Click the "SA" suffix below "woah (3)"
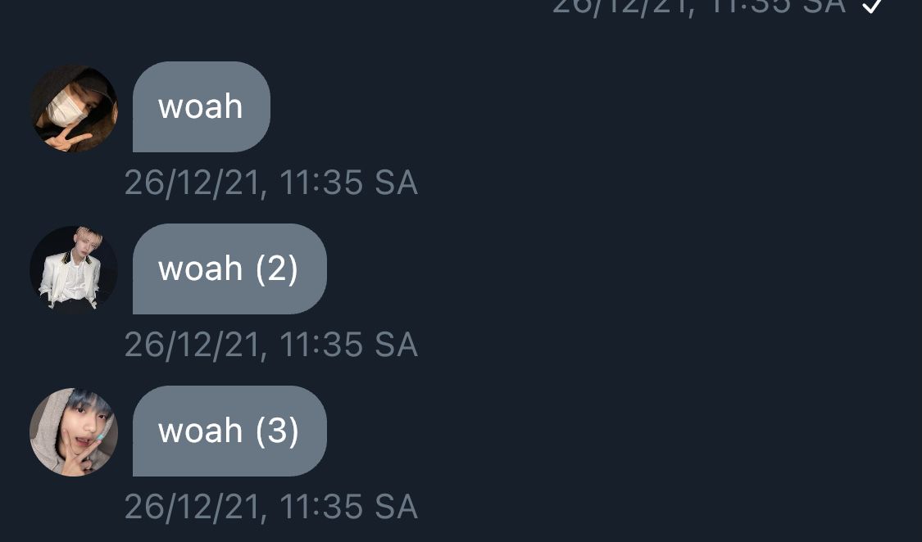The height and width of the screenshot is (542, 922). 397,507
